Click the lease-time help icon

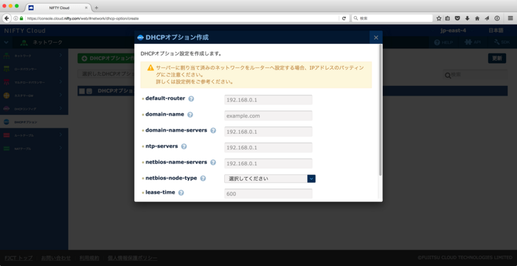point(181,192)
